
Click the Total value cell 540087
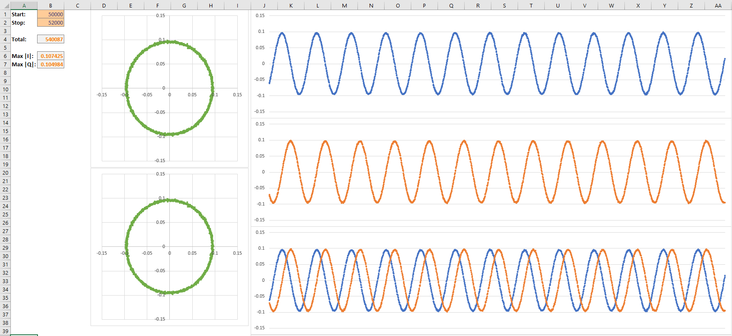pos(50,39)
